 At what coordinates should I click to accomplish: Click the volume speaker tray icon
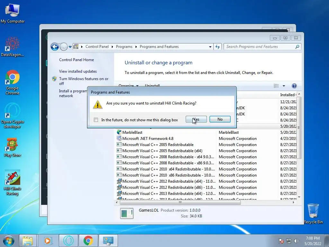coord(296,241)
